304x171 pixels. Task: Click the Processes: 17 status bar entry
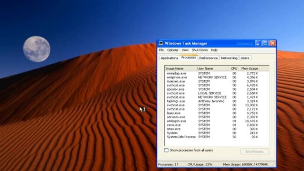[x=168, y=164]
